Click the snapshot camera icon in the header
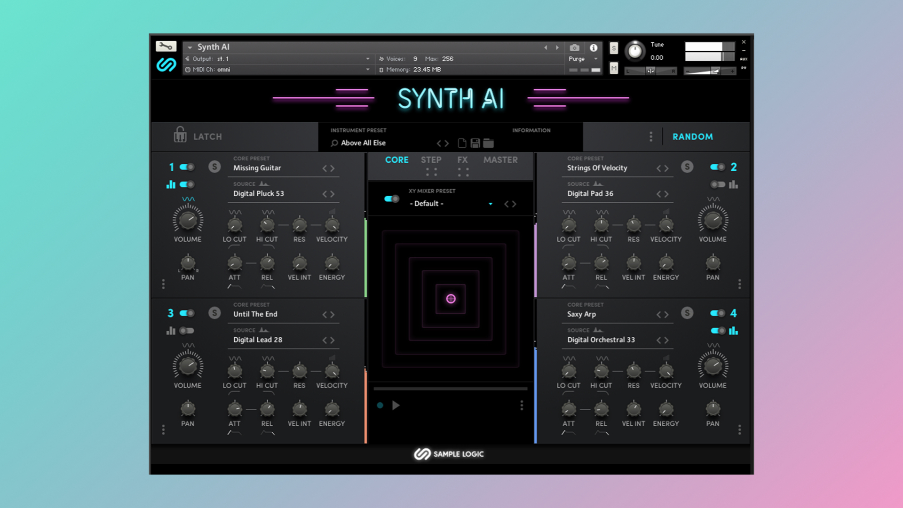Viewport: 903px width, 508px height. 574,48
